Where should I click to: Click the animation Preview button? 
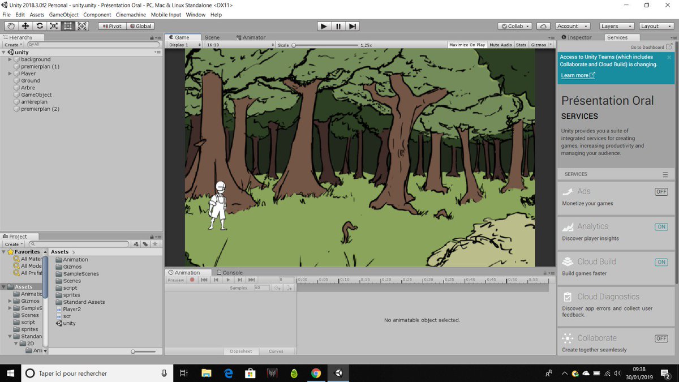176,280
